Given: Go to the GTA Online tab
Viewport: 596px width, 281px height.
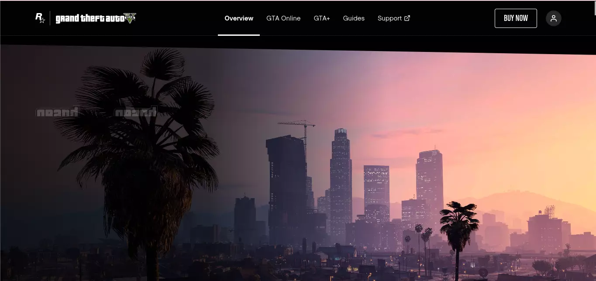Looking at the screenshot, I should [283, 18].
